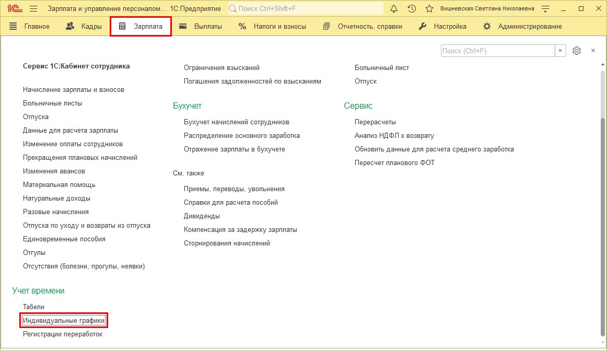This screenshot has height=351, width=607.
Task: Clear the menu search field with x button
Action: tap(560, 51)
